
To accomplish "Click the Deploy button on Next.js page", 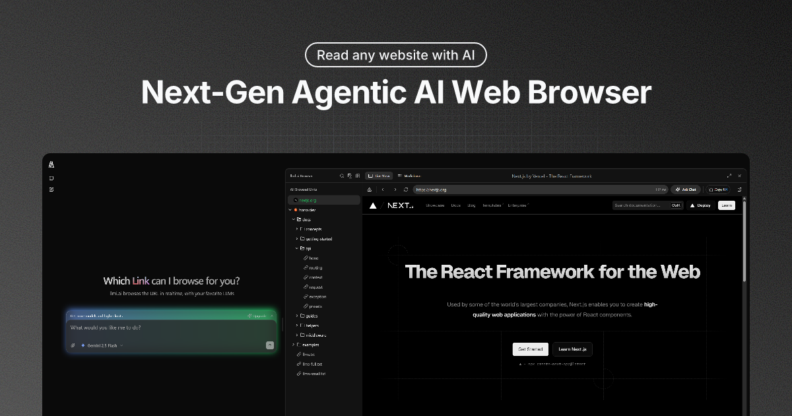I will point(700,205).
